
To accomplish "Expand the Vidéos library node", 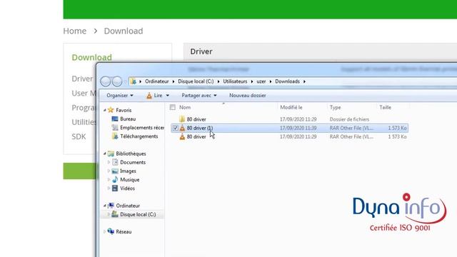I will (x=109, y=188).
